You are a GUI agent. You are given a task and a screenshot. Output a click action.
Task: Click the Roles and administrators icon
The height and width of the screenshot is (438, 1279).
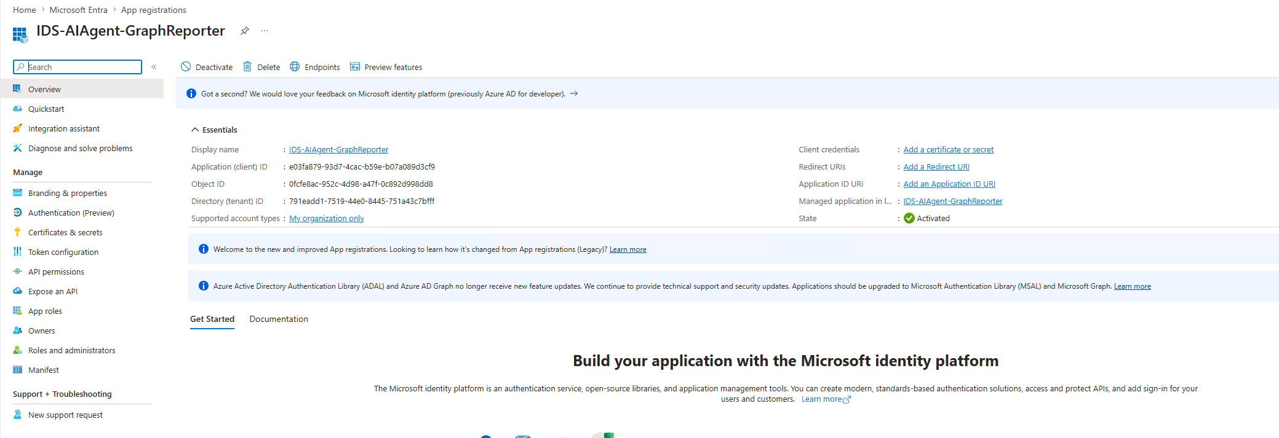point(17,350)
